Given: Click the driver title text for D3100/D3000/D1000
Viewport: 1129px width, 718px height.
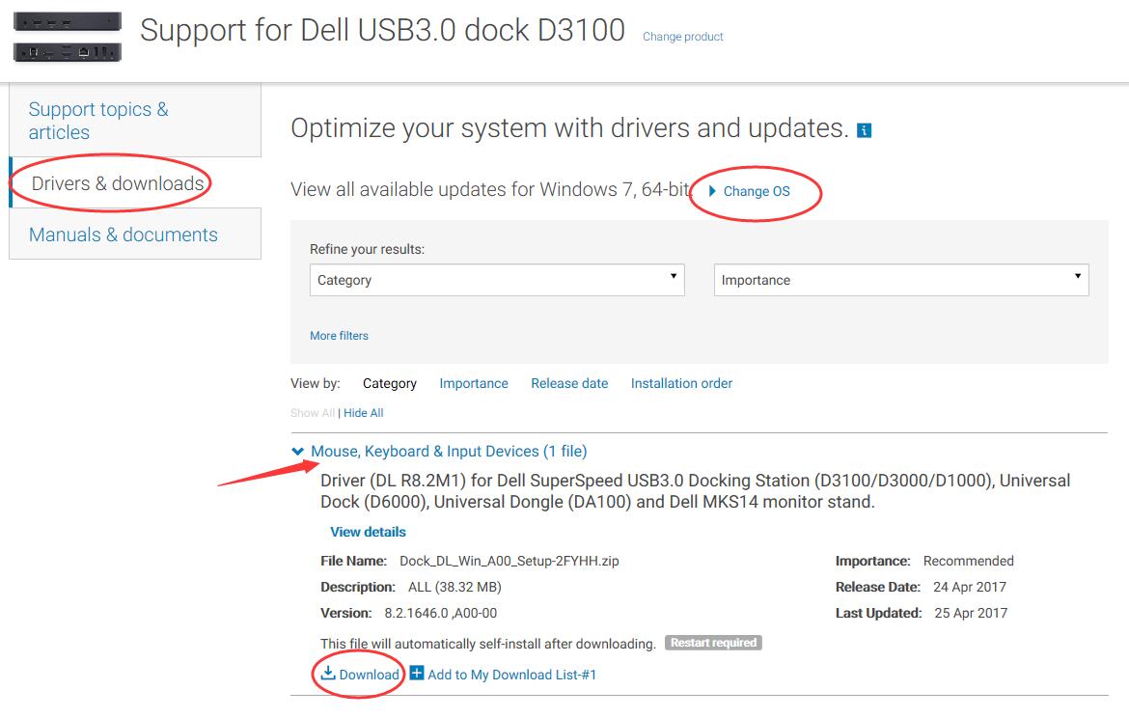Looking at the screenshot, I should [696, 491].
